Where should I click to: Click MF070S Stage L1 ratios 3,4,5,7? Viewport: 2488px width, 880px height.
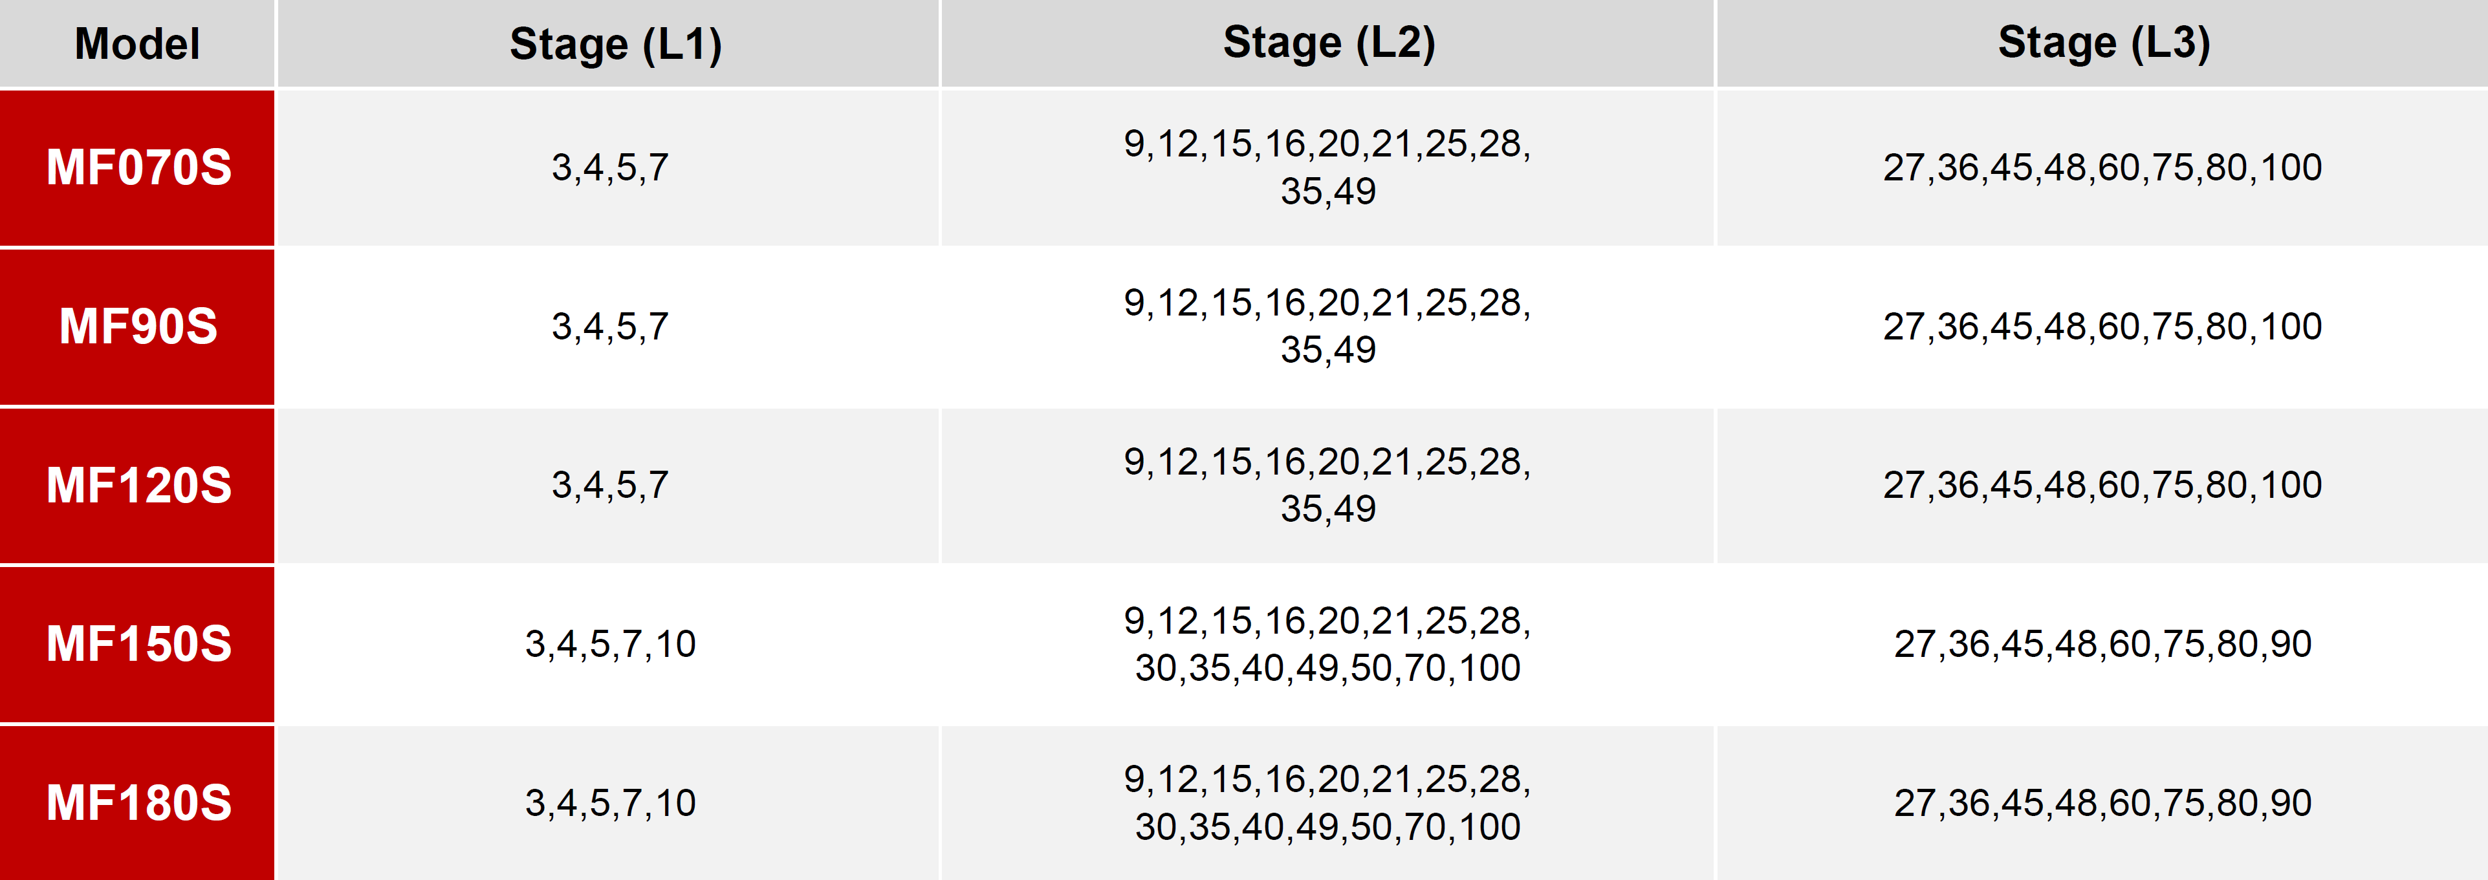pyautogui.click(x=609, y=168)
